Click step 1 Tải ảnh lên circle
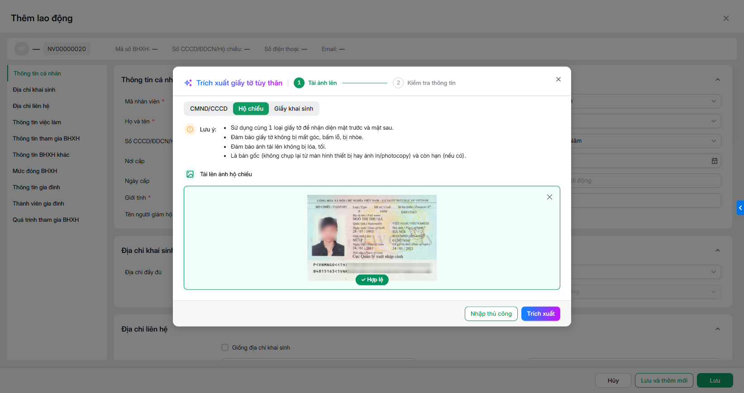 299,83
